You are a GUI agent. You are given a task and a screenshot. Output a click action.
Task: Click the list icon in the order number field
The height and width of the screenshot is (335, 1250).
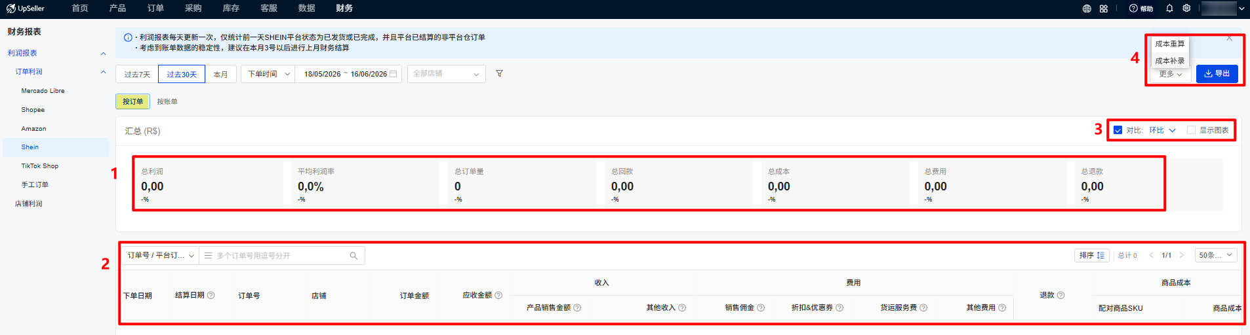pyautogui.click(x=208, y=256)
